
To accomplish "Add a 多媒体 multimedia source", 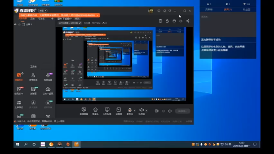I will click(x=119, y=111).
